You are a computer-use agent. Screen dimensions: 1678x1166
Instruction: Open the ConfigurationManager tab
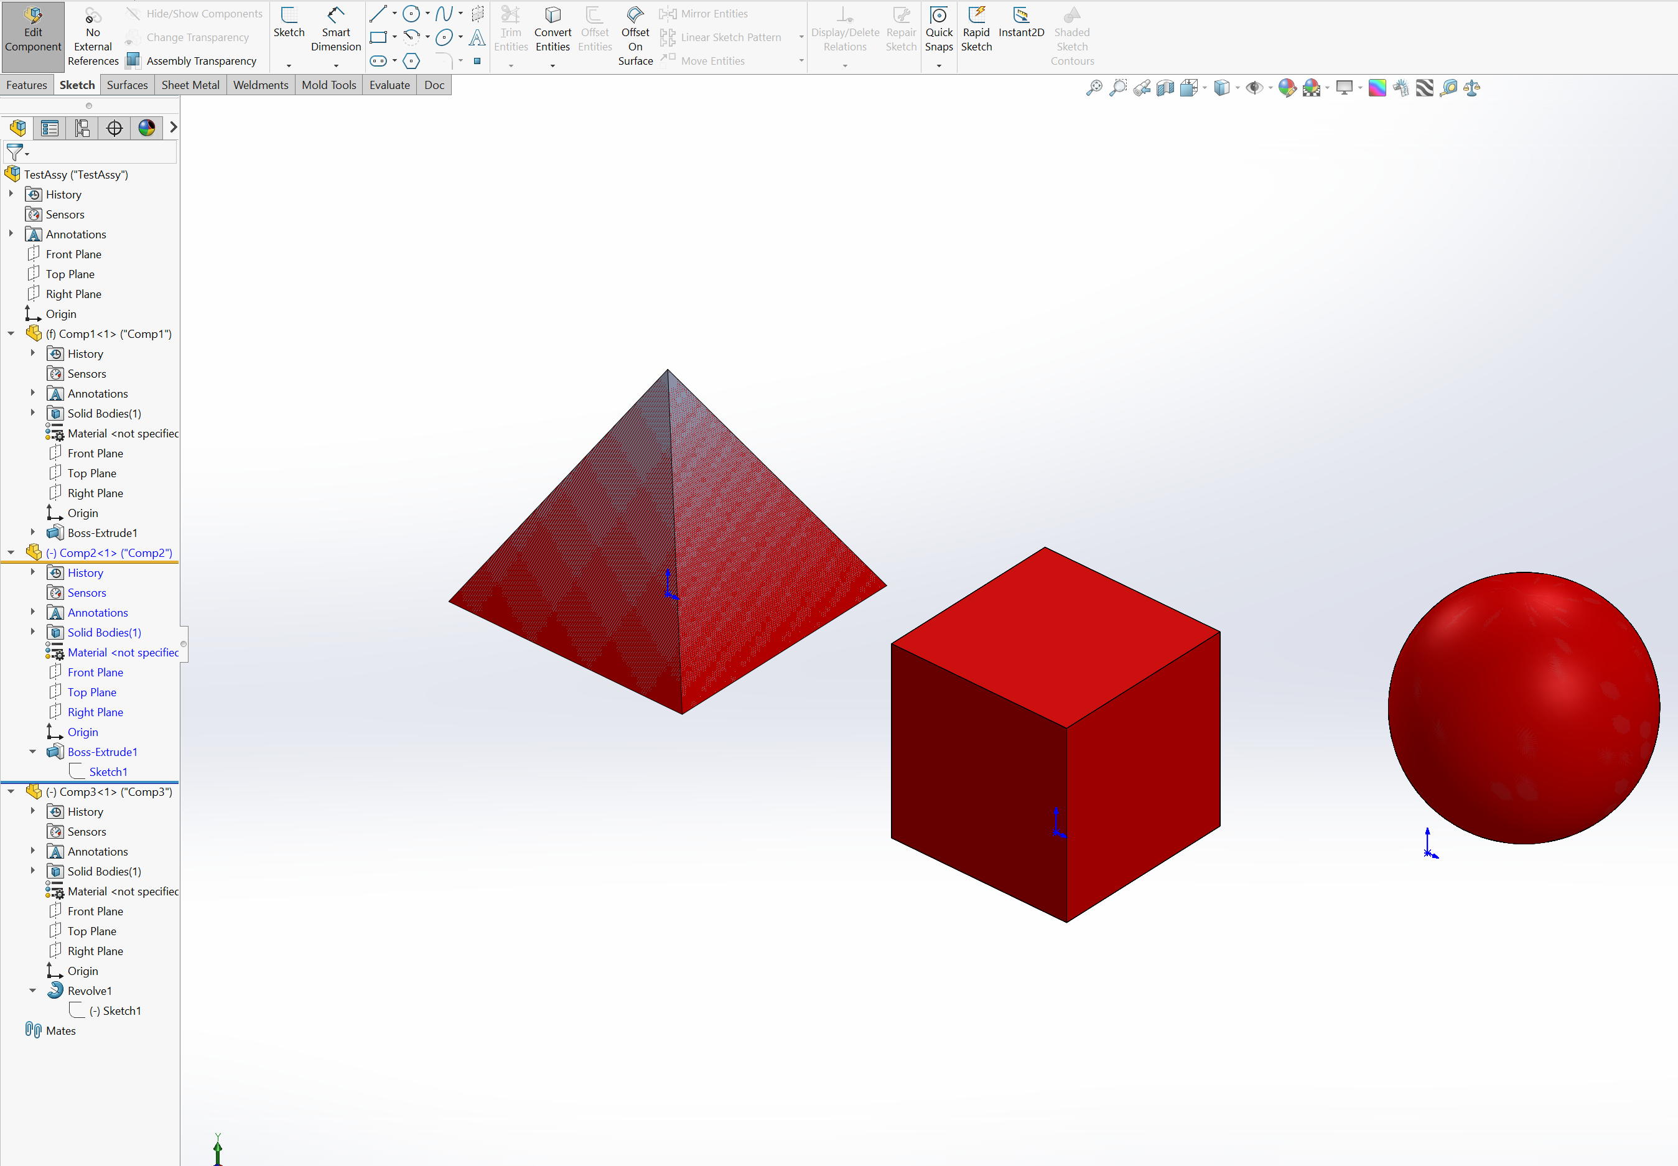point(82,128)
